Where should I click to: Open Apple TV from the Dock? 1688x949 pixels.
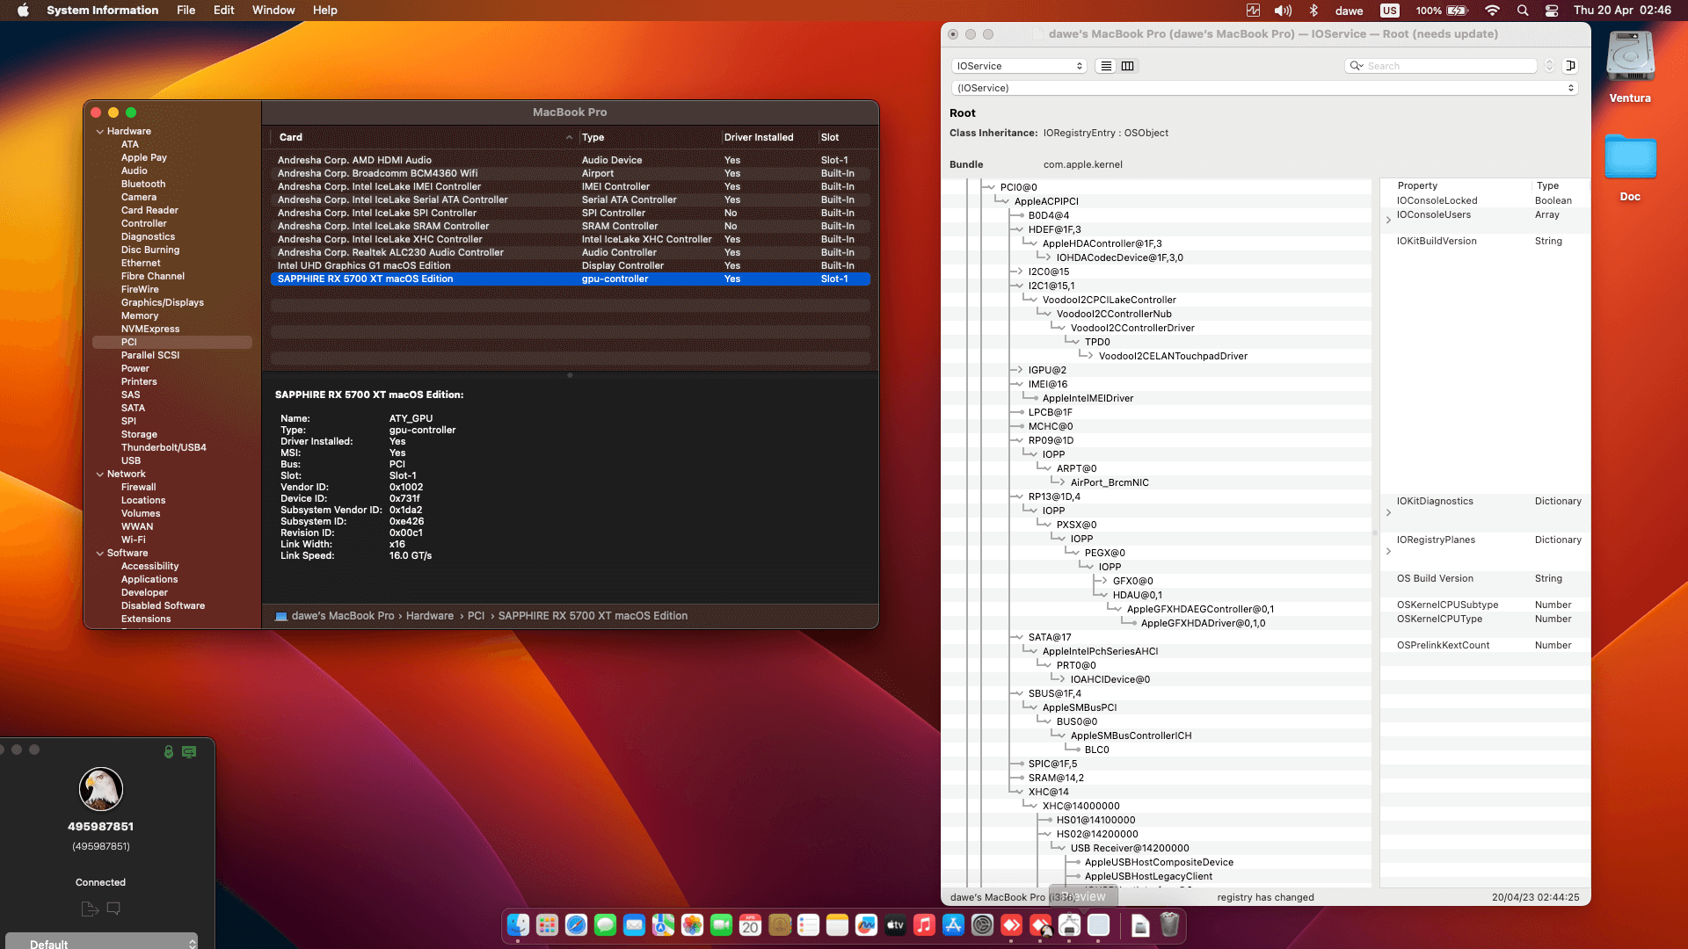895,925
